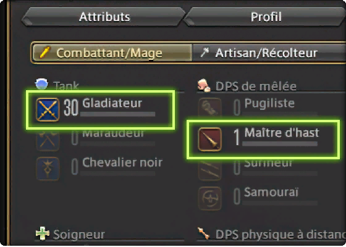Click the Chevalier noir job icon
Image resolution: width=346 pixels, height=247 pixels.
tap(48, 169)
